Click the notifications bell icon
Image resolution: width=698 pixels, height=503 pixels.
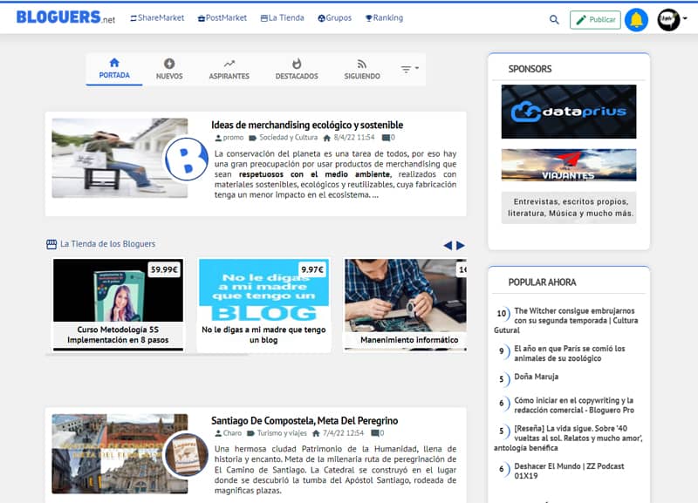(x=636, y=20)
